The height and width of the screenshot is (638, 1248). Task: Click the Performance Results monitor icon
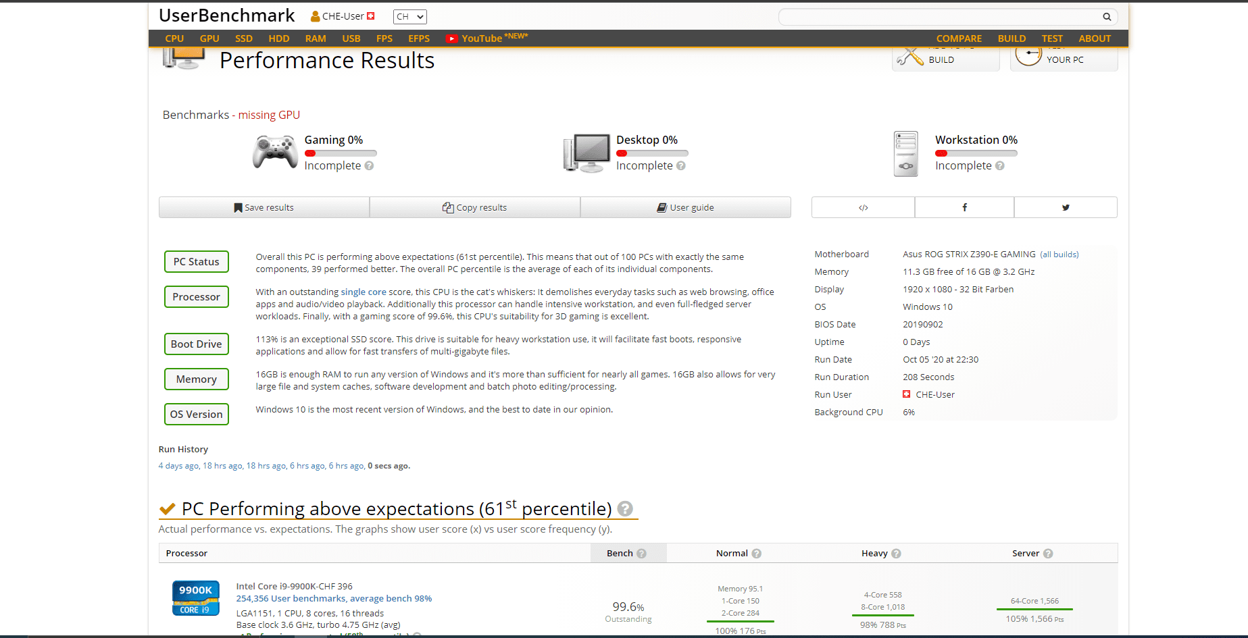(184, 58)
